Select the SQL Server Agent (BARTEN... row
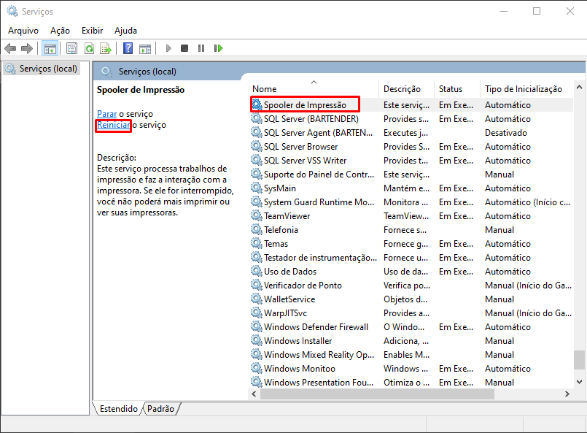The width and height of the screenshot is (587, 433). [411, 133]
